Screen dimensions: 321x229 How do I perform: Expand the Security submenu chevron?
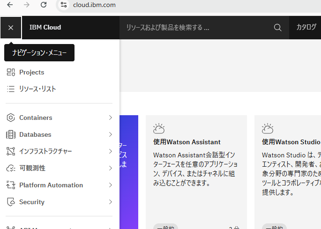pos(110,202)
